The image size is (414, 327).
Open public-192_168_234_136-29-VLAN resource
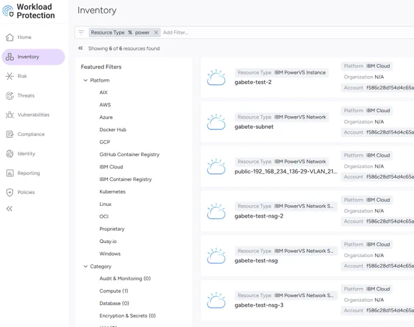(286, 171)
